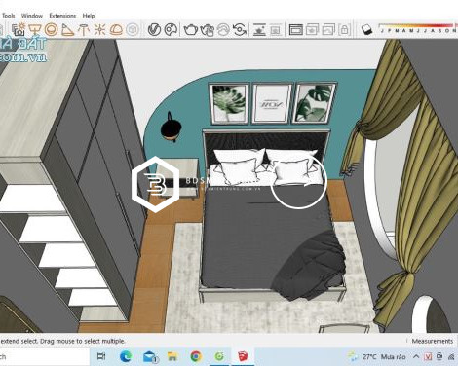458x366 pixels.
Task: Open the V-Ray Asset Editor
Action: 154,30
